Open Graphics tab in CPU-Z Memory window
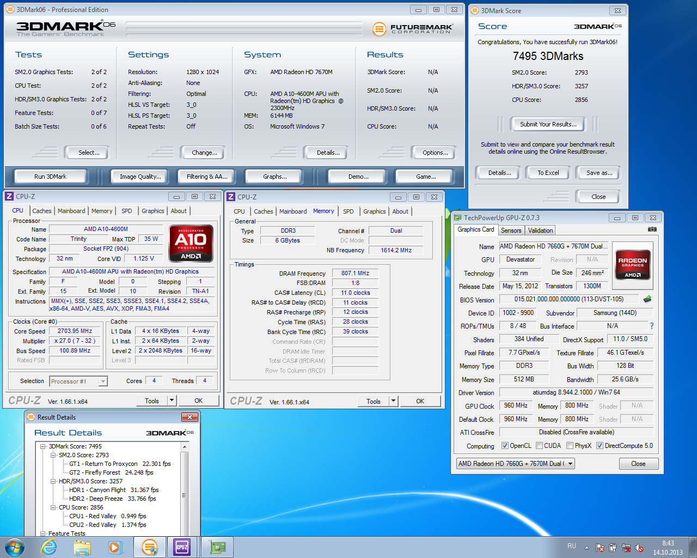 374,211
